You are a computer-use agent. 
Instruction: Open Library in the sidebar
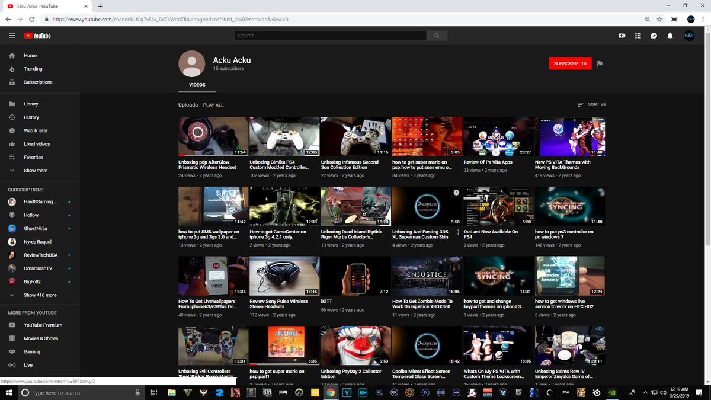pos(40,104)
